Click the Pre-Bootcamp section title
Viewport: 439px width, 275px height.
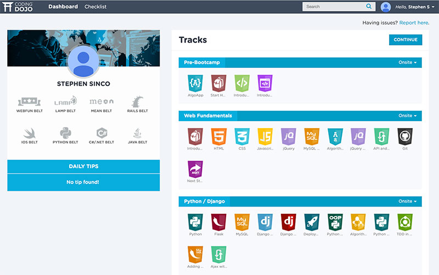[x=202, y=62]
